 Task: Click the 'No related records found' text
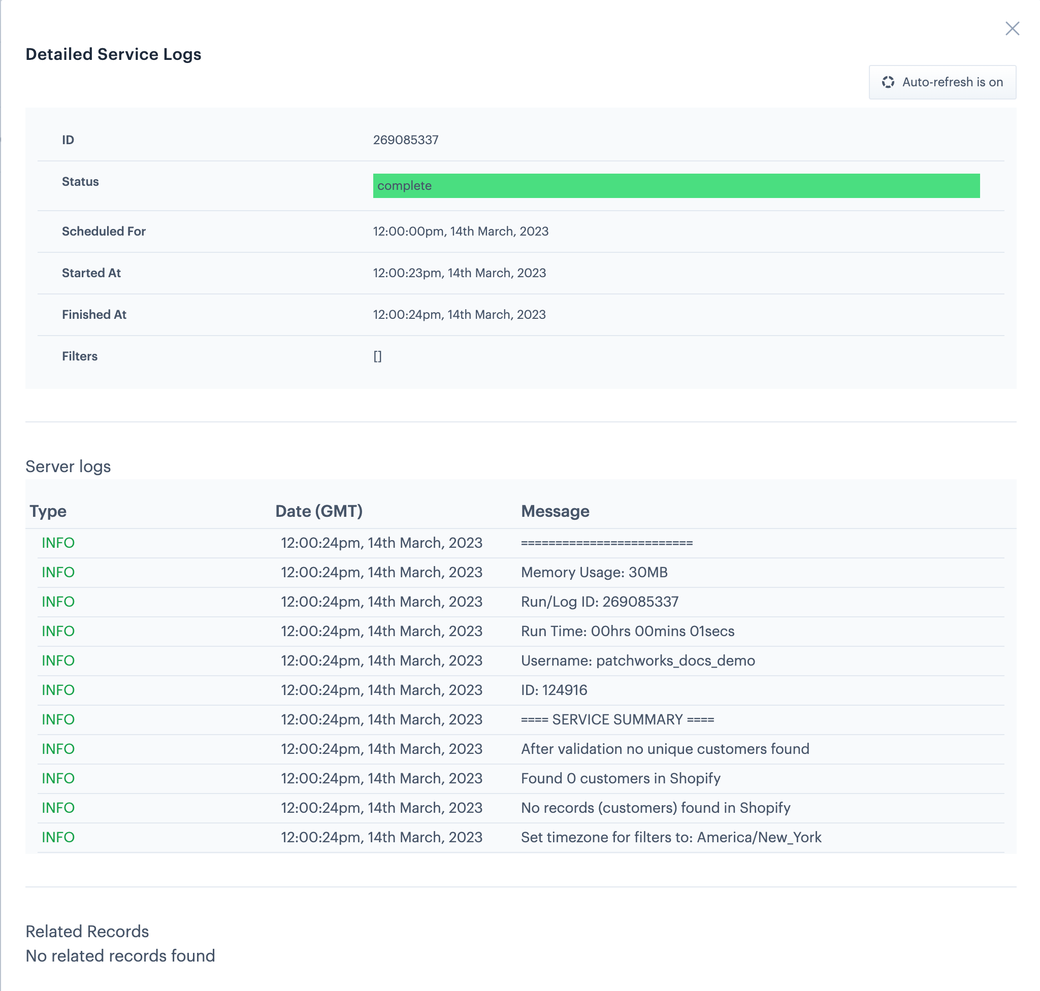pos(120,955)
